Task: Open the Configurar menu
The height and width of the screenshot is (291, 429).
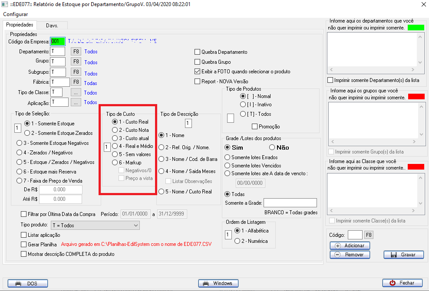Action: pos(16,14)
